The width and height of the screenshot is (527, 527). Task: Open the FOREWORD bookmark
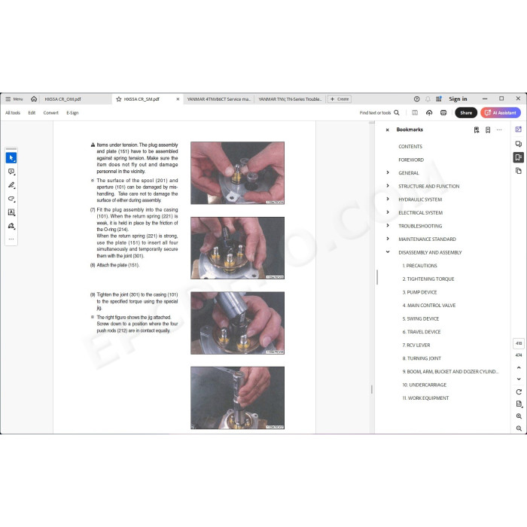tap(411, 160)
